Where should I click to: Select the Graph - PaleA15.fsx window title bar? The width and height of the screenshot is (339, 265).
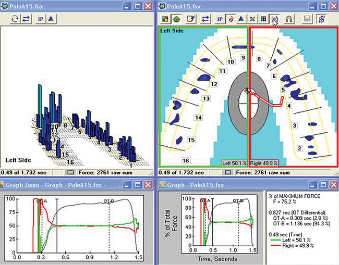219,185
